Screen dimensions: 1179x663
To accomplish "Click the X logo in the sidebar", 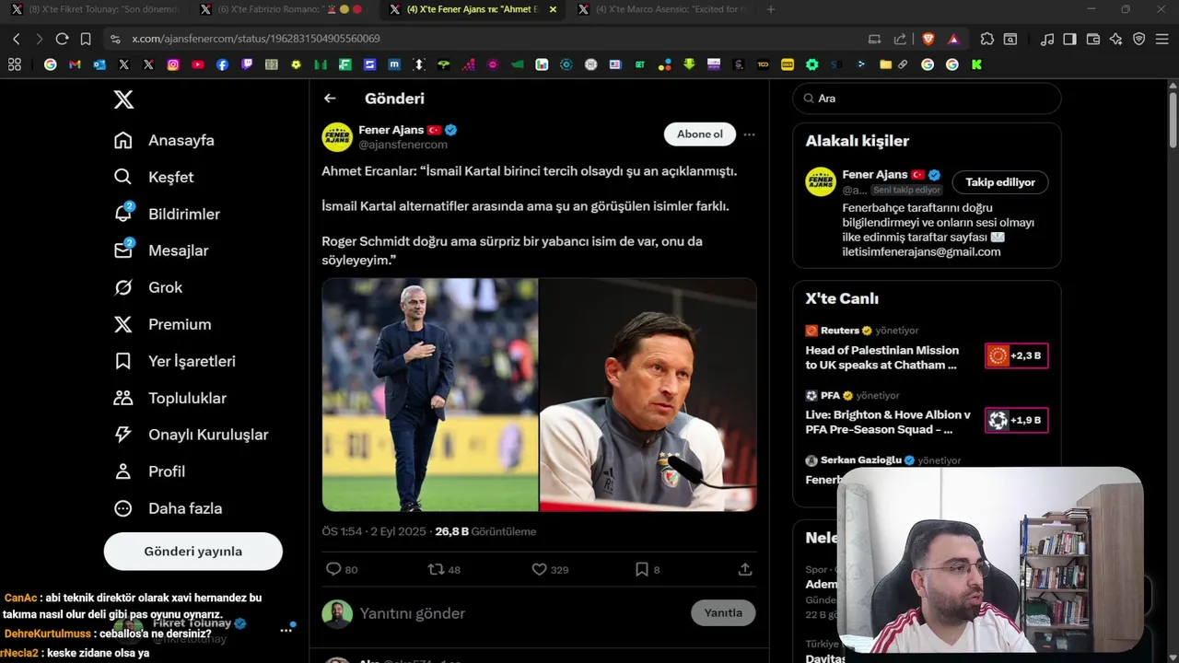I will click(123, 99).
